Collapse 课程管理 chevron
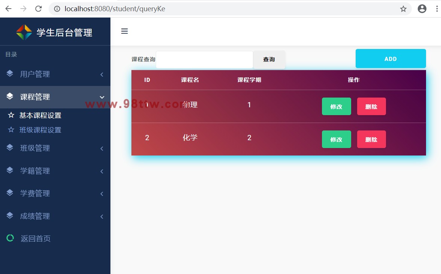This screenshot has width=441, height=274. [102, 97]
